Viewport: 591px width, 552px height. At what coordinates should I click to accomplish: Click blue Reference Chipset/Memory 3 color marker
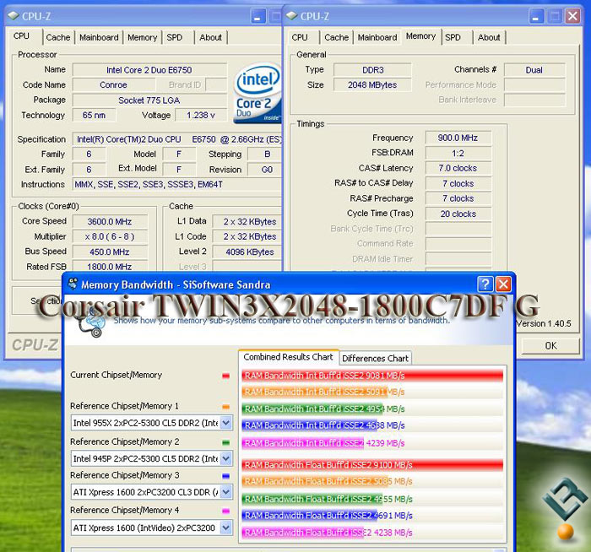tap(225, 476)
